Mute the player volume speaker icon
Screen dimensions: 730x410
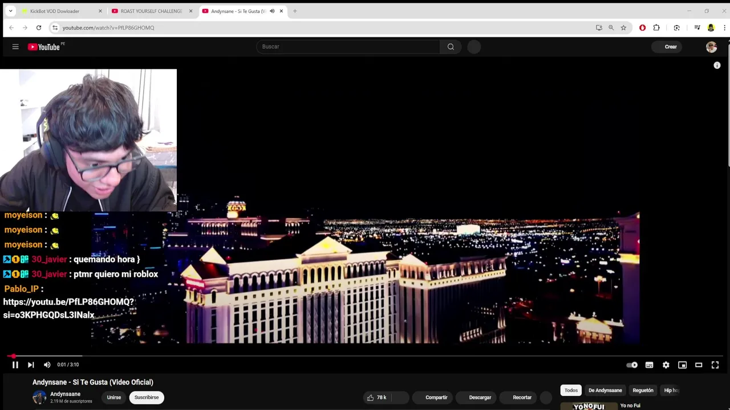point(47,365)
